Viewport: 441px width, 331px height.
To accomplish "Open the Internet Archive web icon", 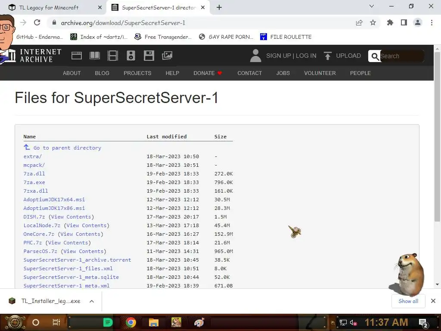I will click(77, 56).
